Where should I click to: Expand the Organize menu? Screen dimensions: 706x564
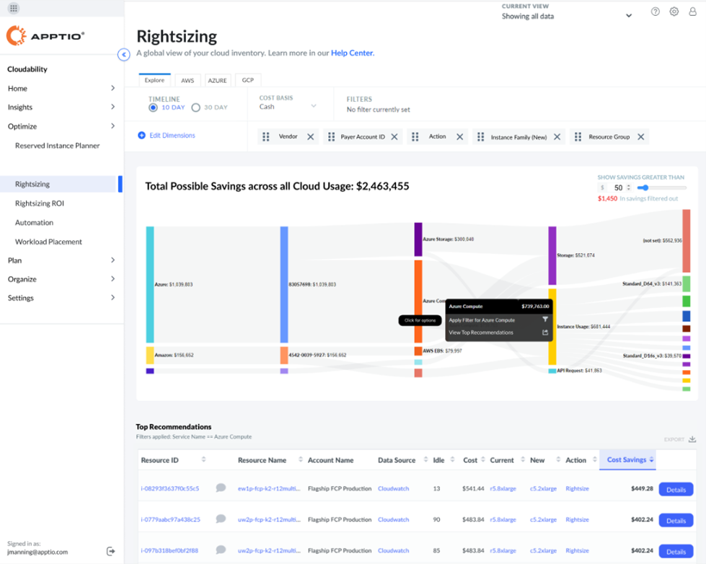click(113, 279)
